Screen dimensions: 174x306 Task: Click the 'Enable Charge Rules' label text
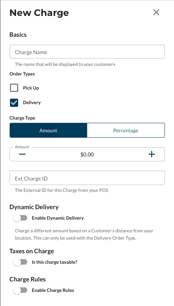[53, 290]
